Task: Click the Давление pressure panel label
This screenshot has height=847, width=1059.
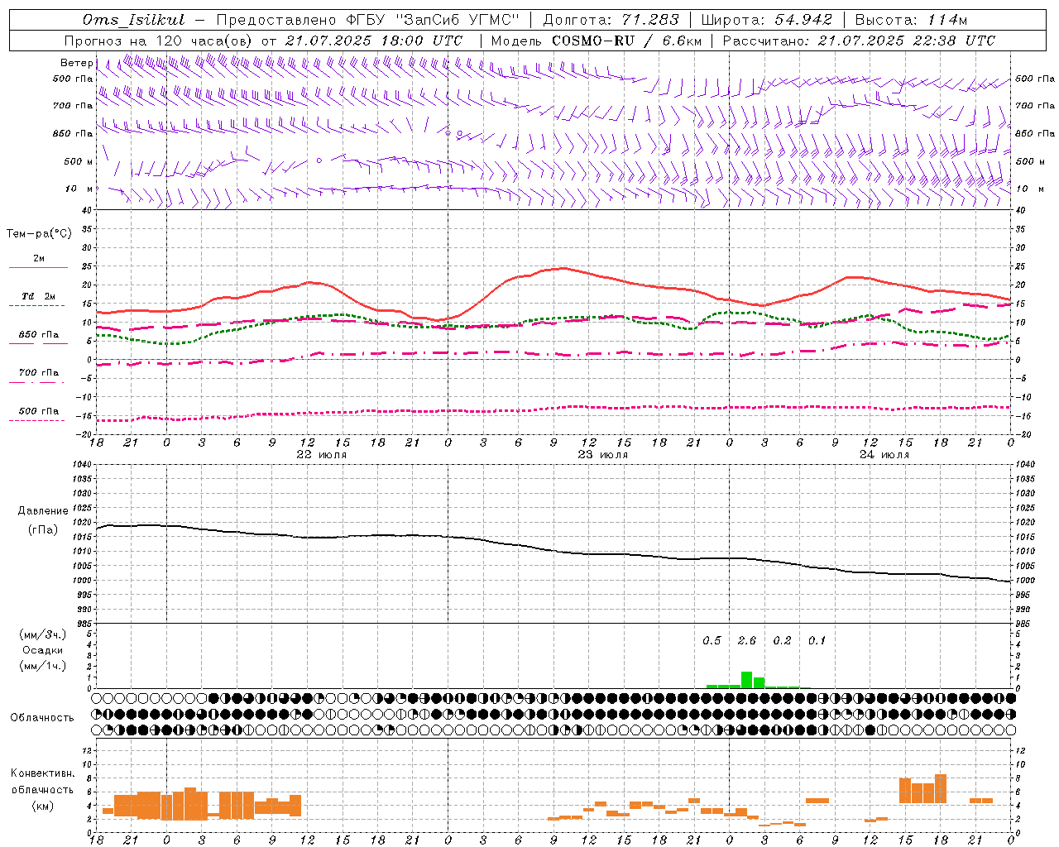Action: pos(43,510)
